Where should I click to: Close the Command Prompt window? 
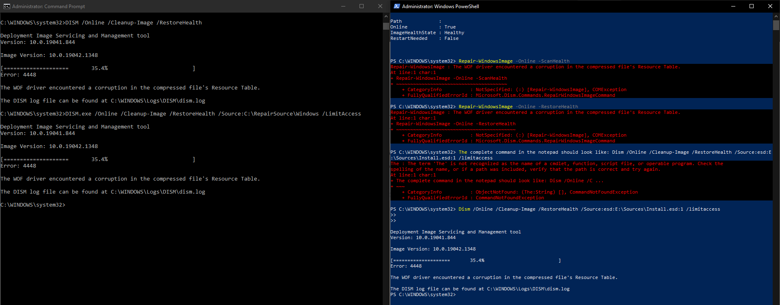380,6
